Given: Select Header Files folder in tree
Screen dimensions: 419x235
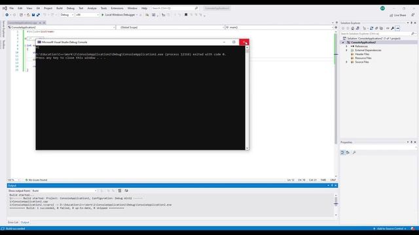Looking at the screenshot, I should coord(362,54).
